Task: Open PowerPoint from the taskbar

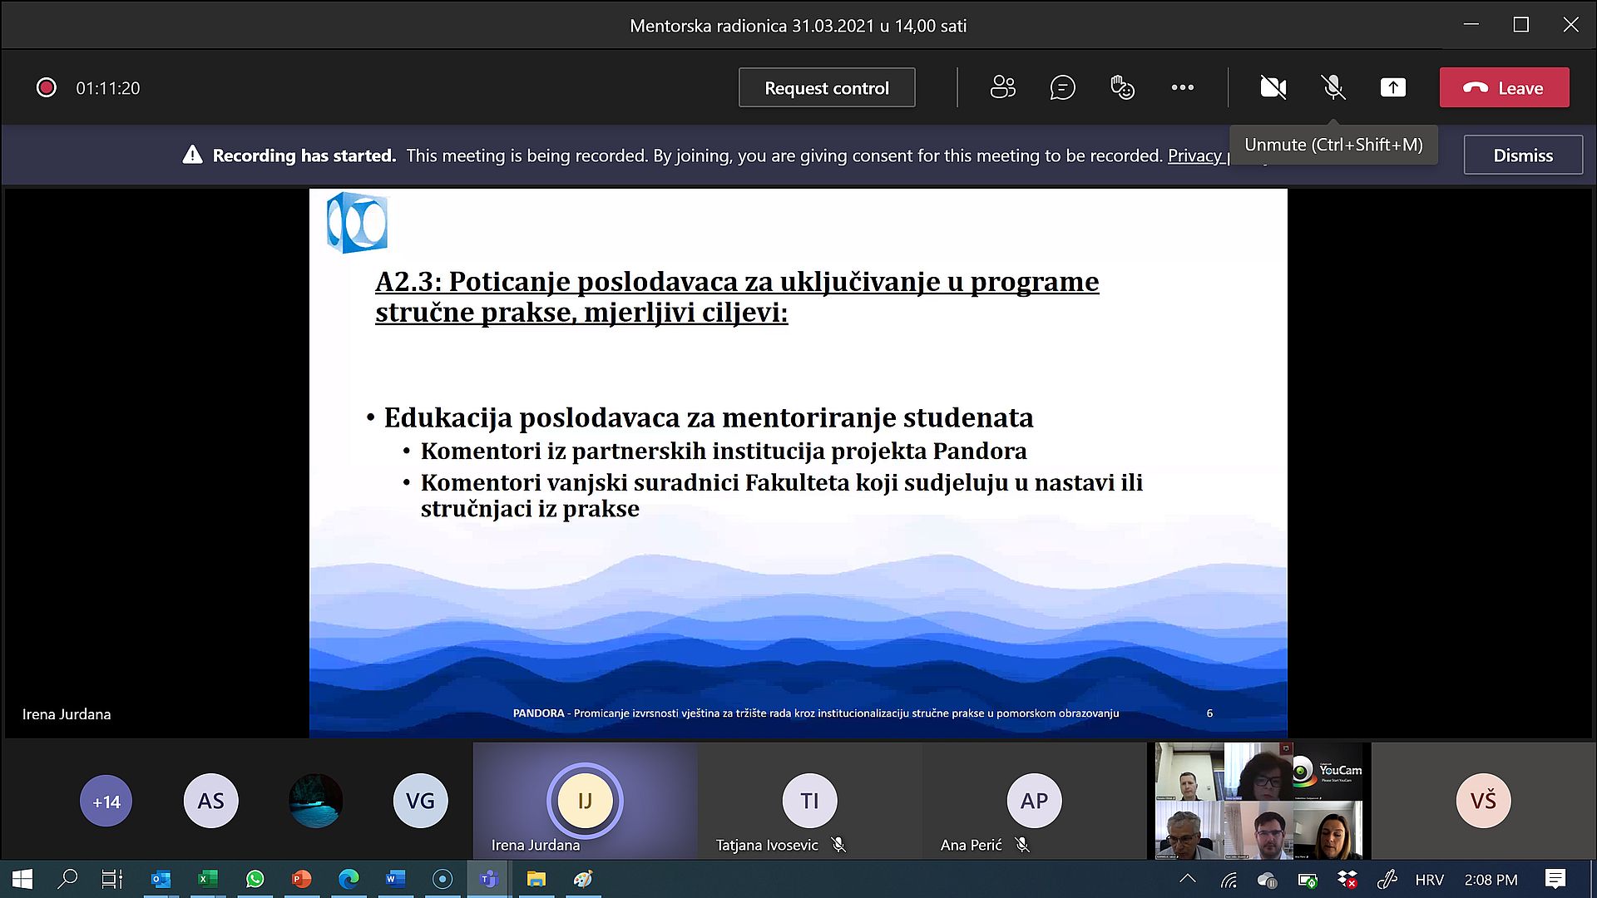Action: pyautogui.click(x=301, y=879)
